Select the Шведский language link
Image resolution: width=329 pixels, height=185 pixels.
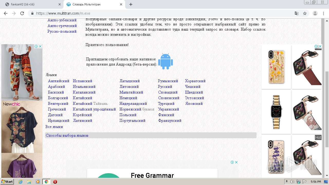(194, 92)
